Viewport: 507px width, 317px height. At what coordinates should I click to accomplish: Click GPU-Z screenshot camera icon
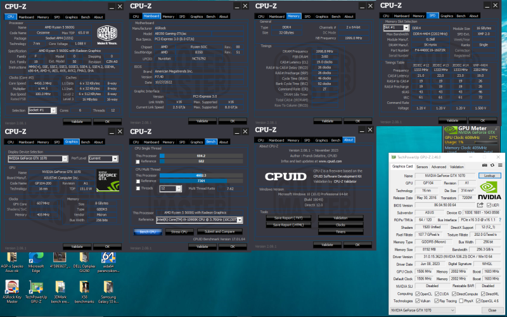coord(485,165)
